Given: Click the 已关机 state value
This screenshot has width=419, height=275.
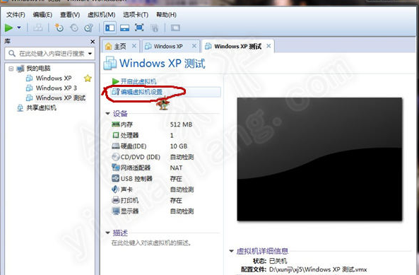Looking at the screenshot, I should 278,261.
